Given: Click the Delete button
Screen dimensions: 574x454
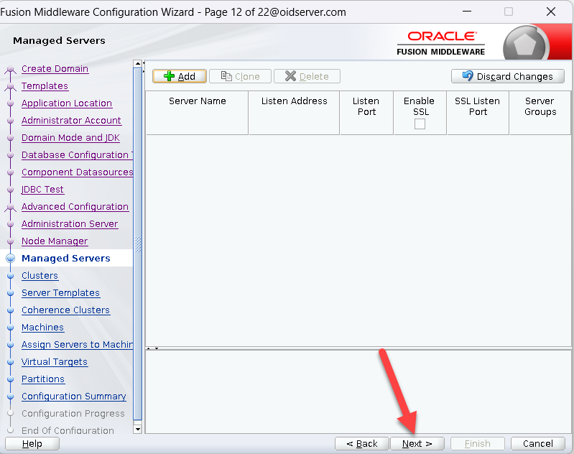Looking at the screenshot, I should (307, 76).
